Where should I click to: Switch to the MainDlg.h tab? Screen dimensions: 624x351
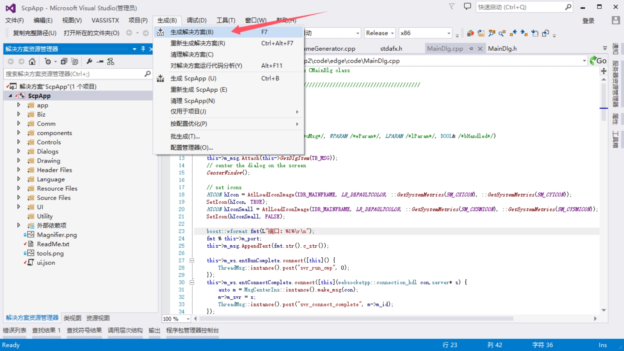coord(502,49)
